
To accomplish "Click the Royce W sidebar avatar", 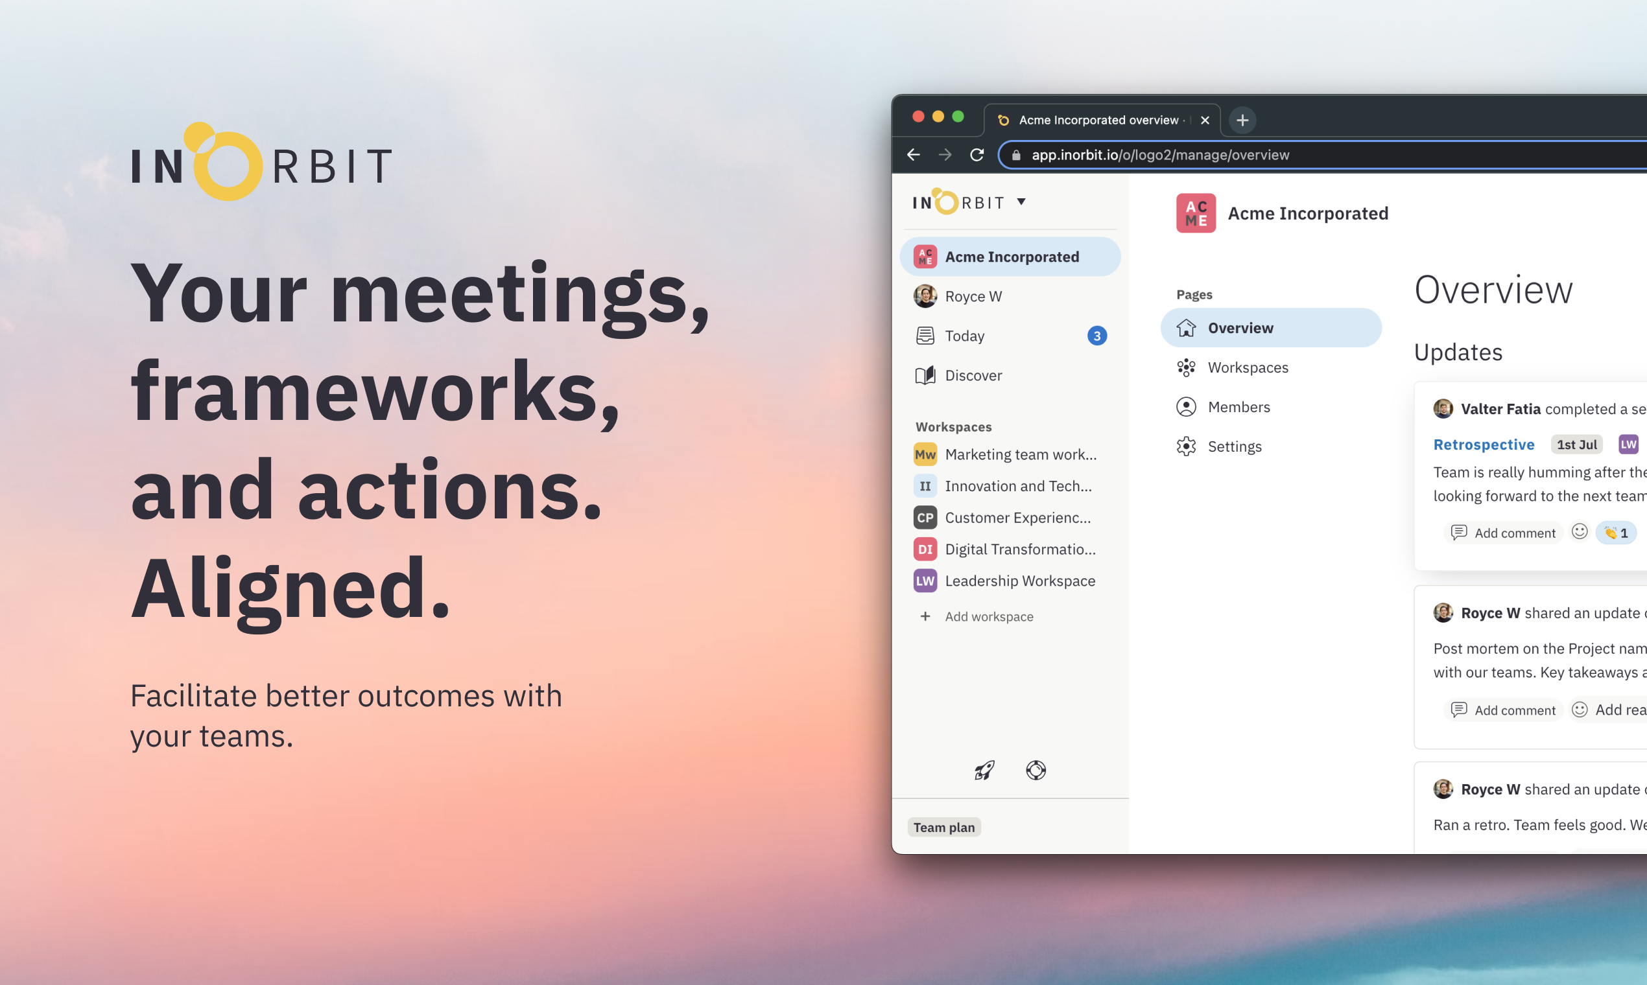I will [925, 296].
